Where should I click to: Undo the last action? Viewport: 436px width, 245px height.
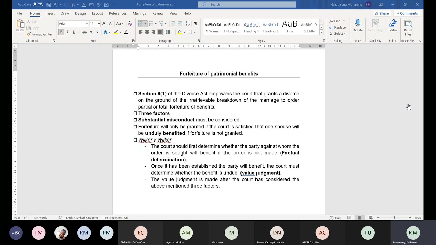click(x=56, y=4)
